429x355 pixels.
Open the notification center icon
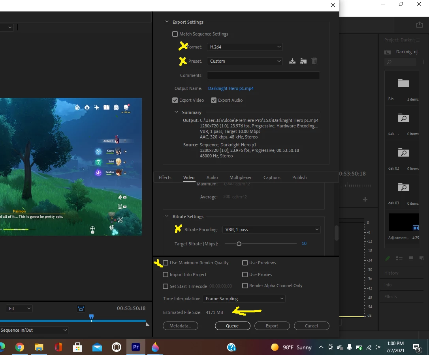[416, 348]
